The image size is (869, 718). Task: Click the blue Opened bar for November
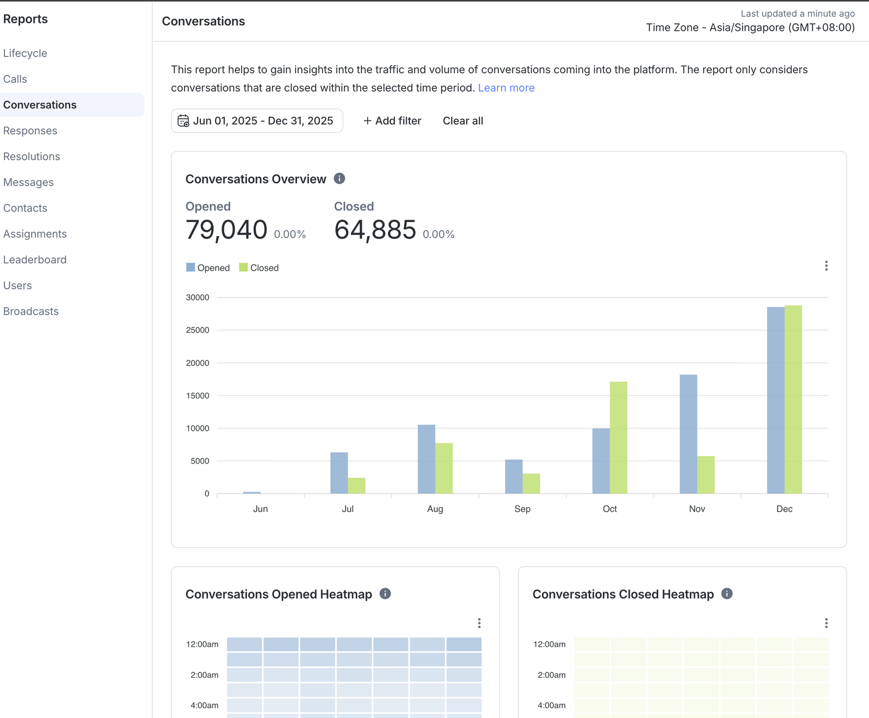688,434
